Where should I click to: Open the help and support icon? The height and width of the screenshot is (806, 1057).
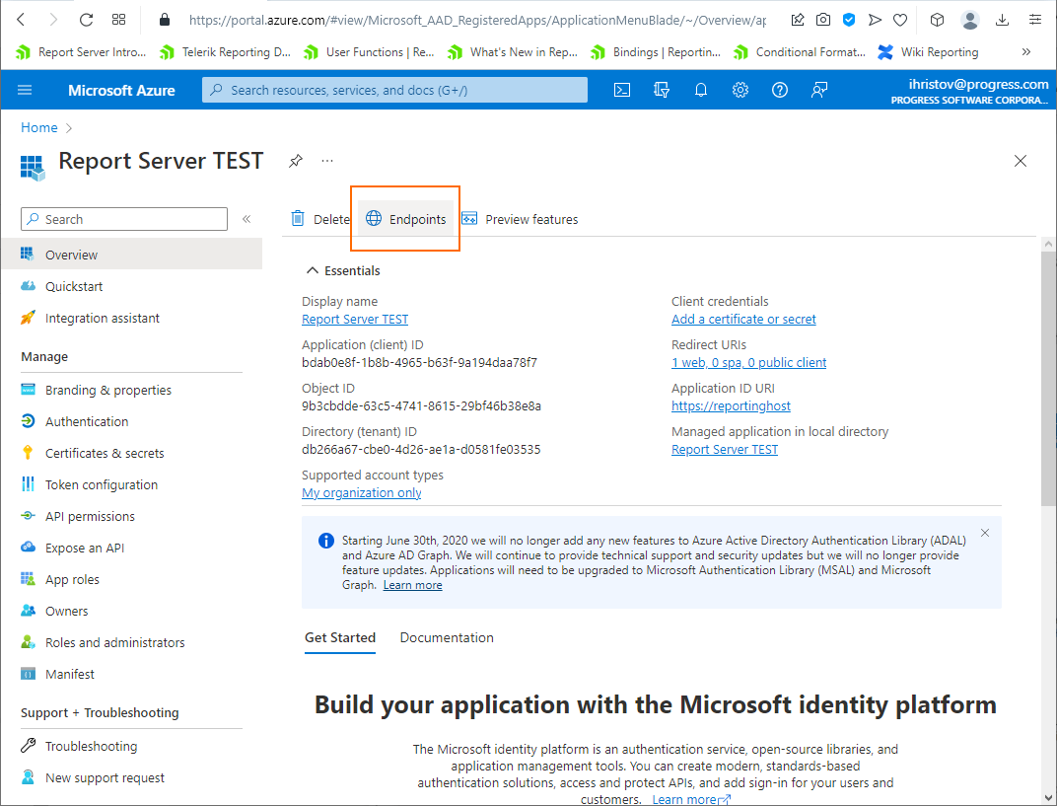[780, 90]
